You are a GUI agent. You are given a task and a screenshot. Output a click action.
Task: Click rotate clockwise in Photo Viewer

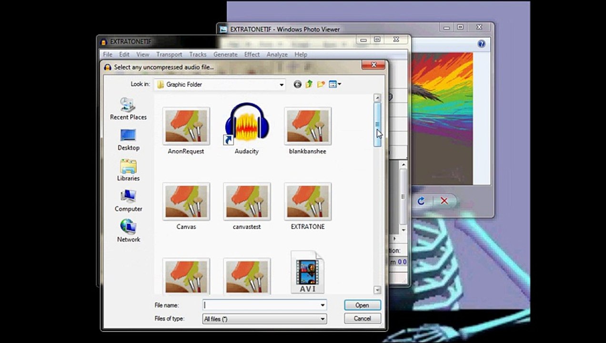coord(421,201)
